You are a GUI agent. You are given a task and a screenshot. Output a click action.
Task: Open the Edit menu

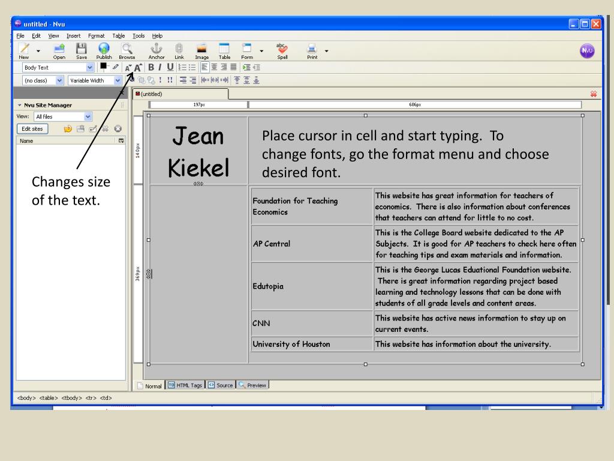point(36,35)
